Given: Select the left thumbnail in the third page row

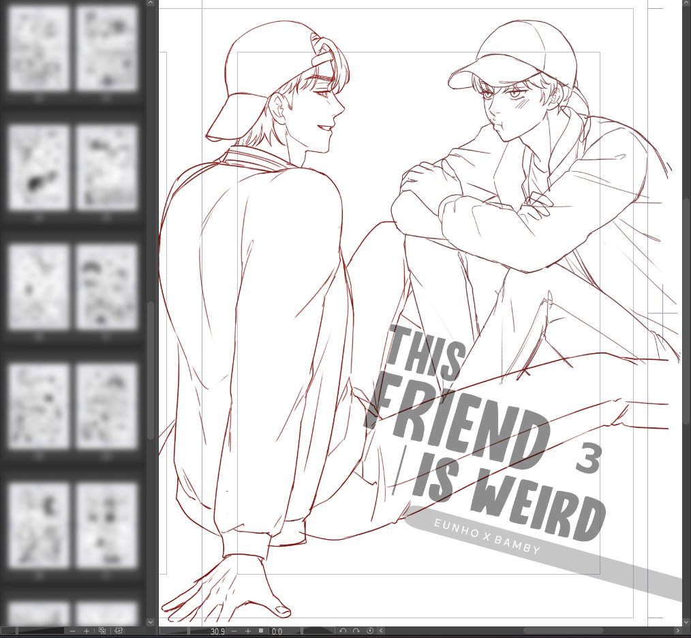Looking at the screenshot, I should 39,286.
